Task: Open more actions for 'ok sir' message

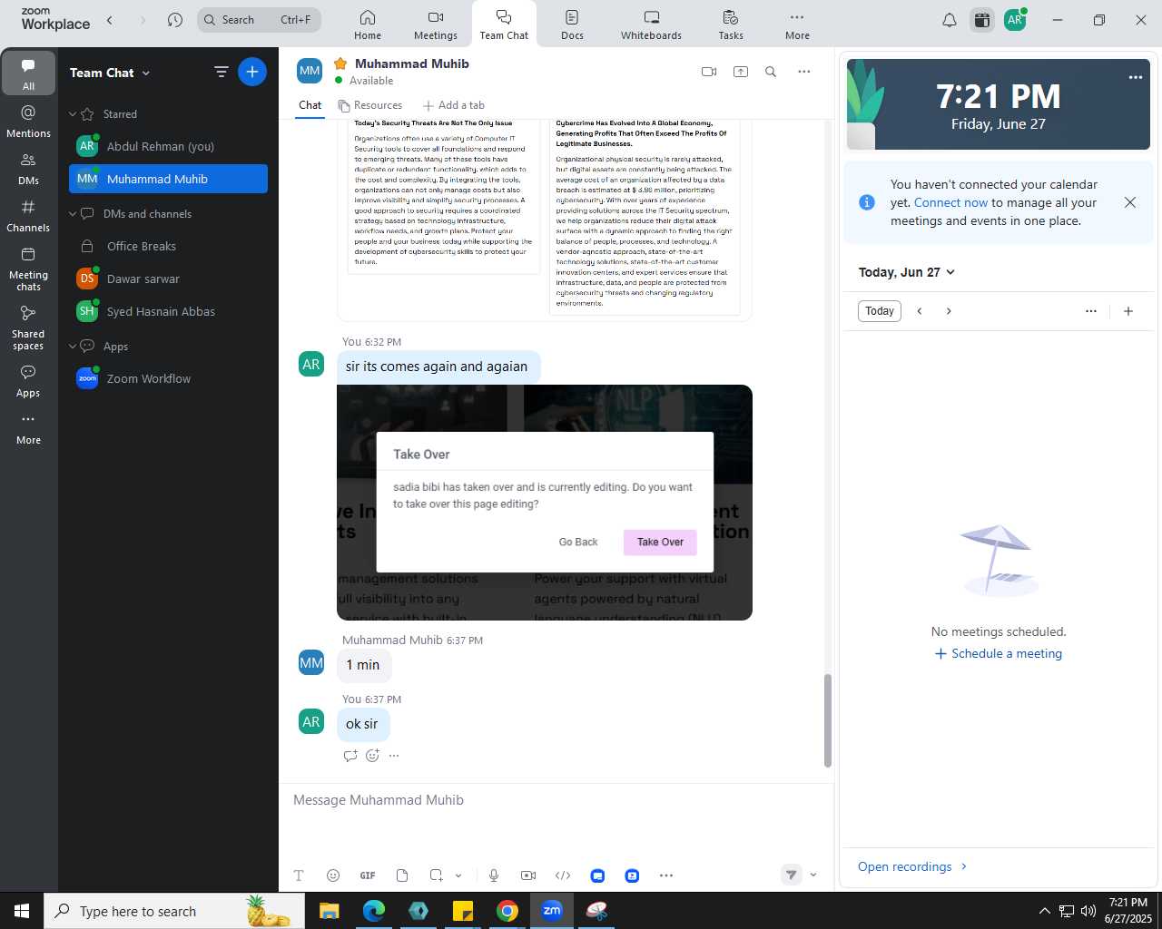Action: tap(394, 756)
